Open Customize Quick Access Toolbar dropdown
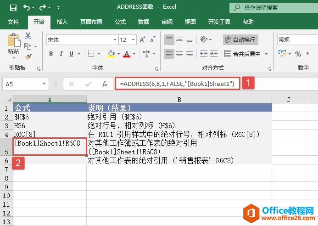The width and height of the screenshot is (318, 226). click(58, 8)
